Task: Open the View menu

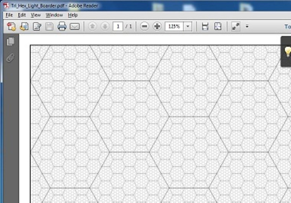Action: [36, 15]
